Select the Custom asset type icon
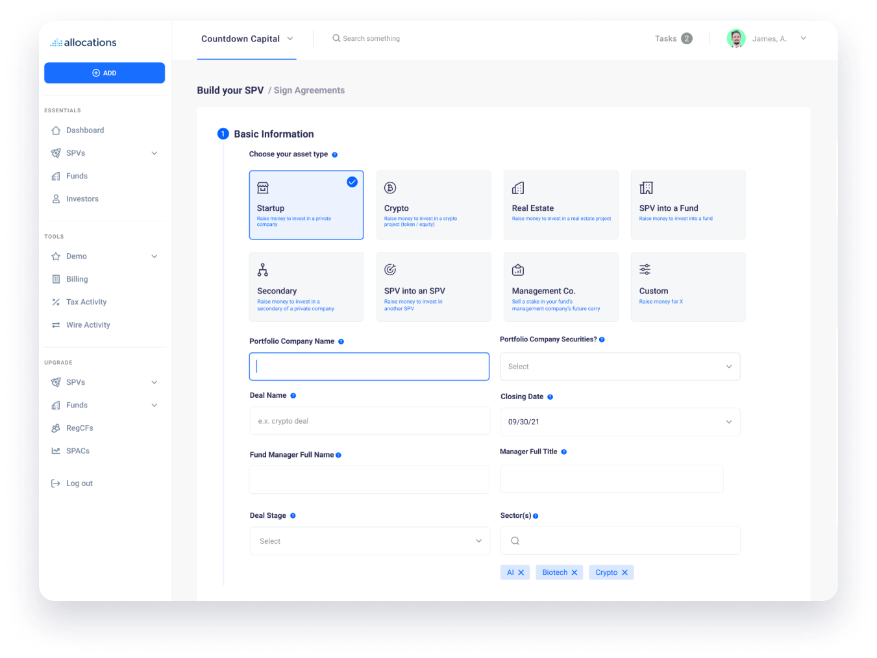 point(645,269)
